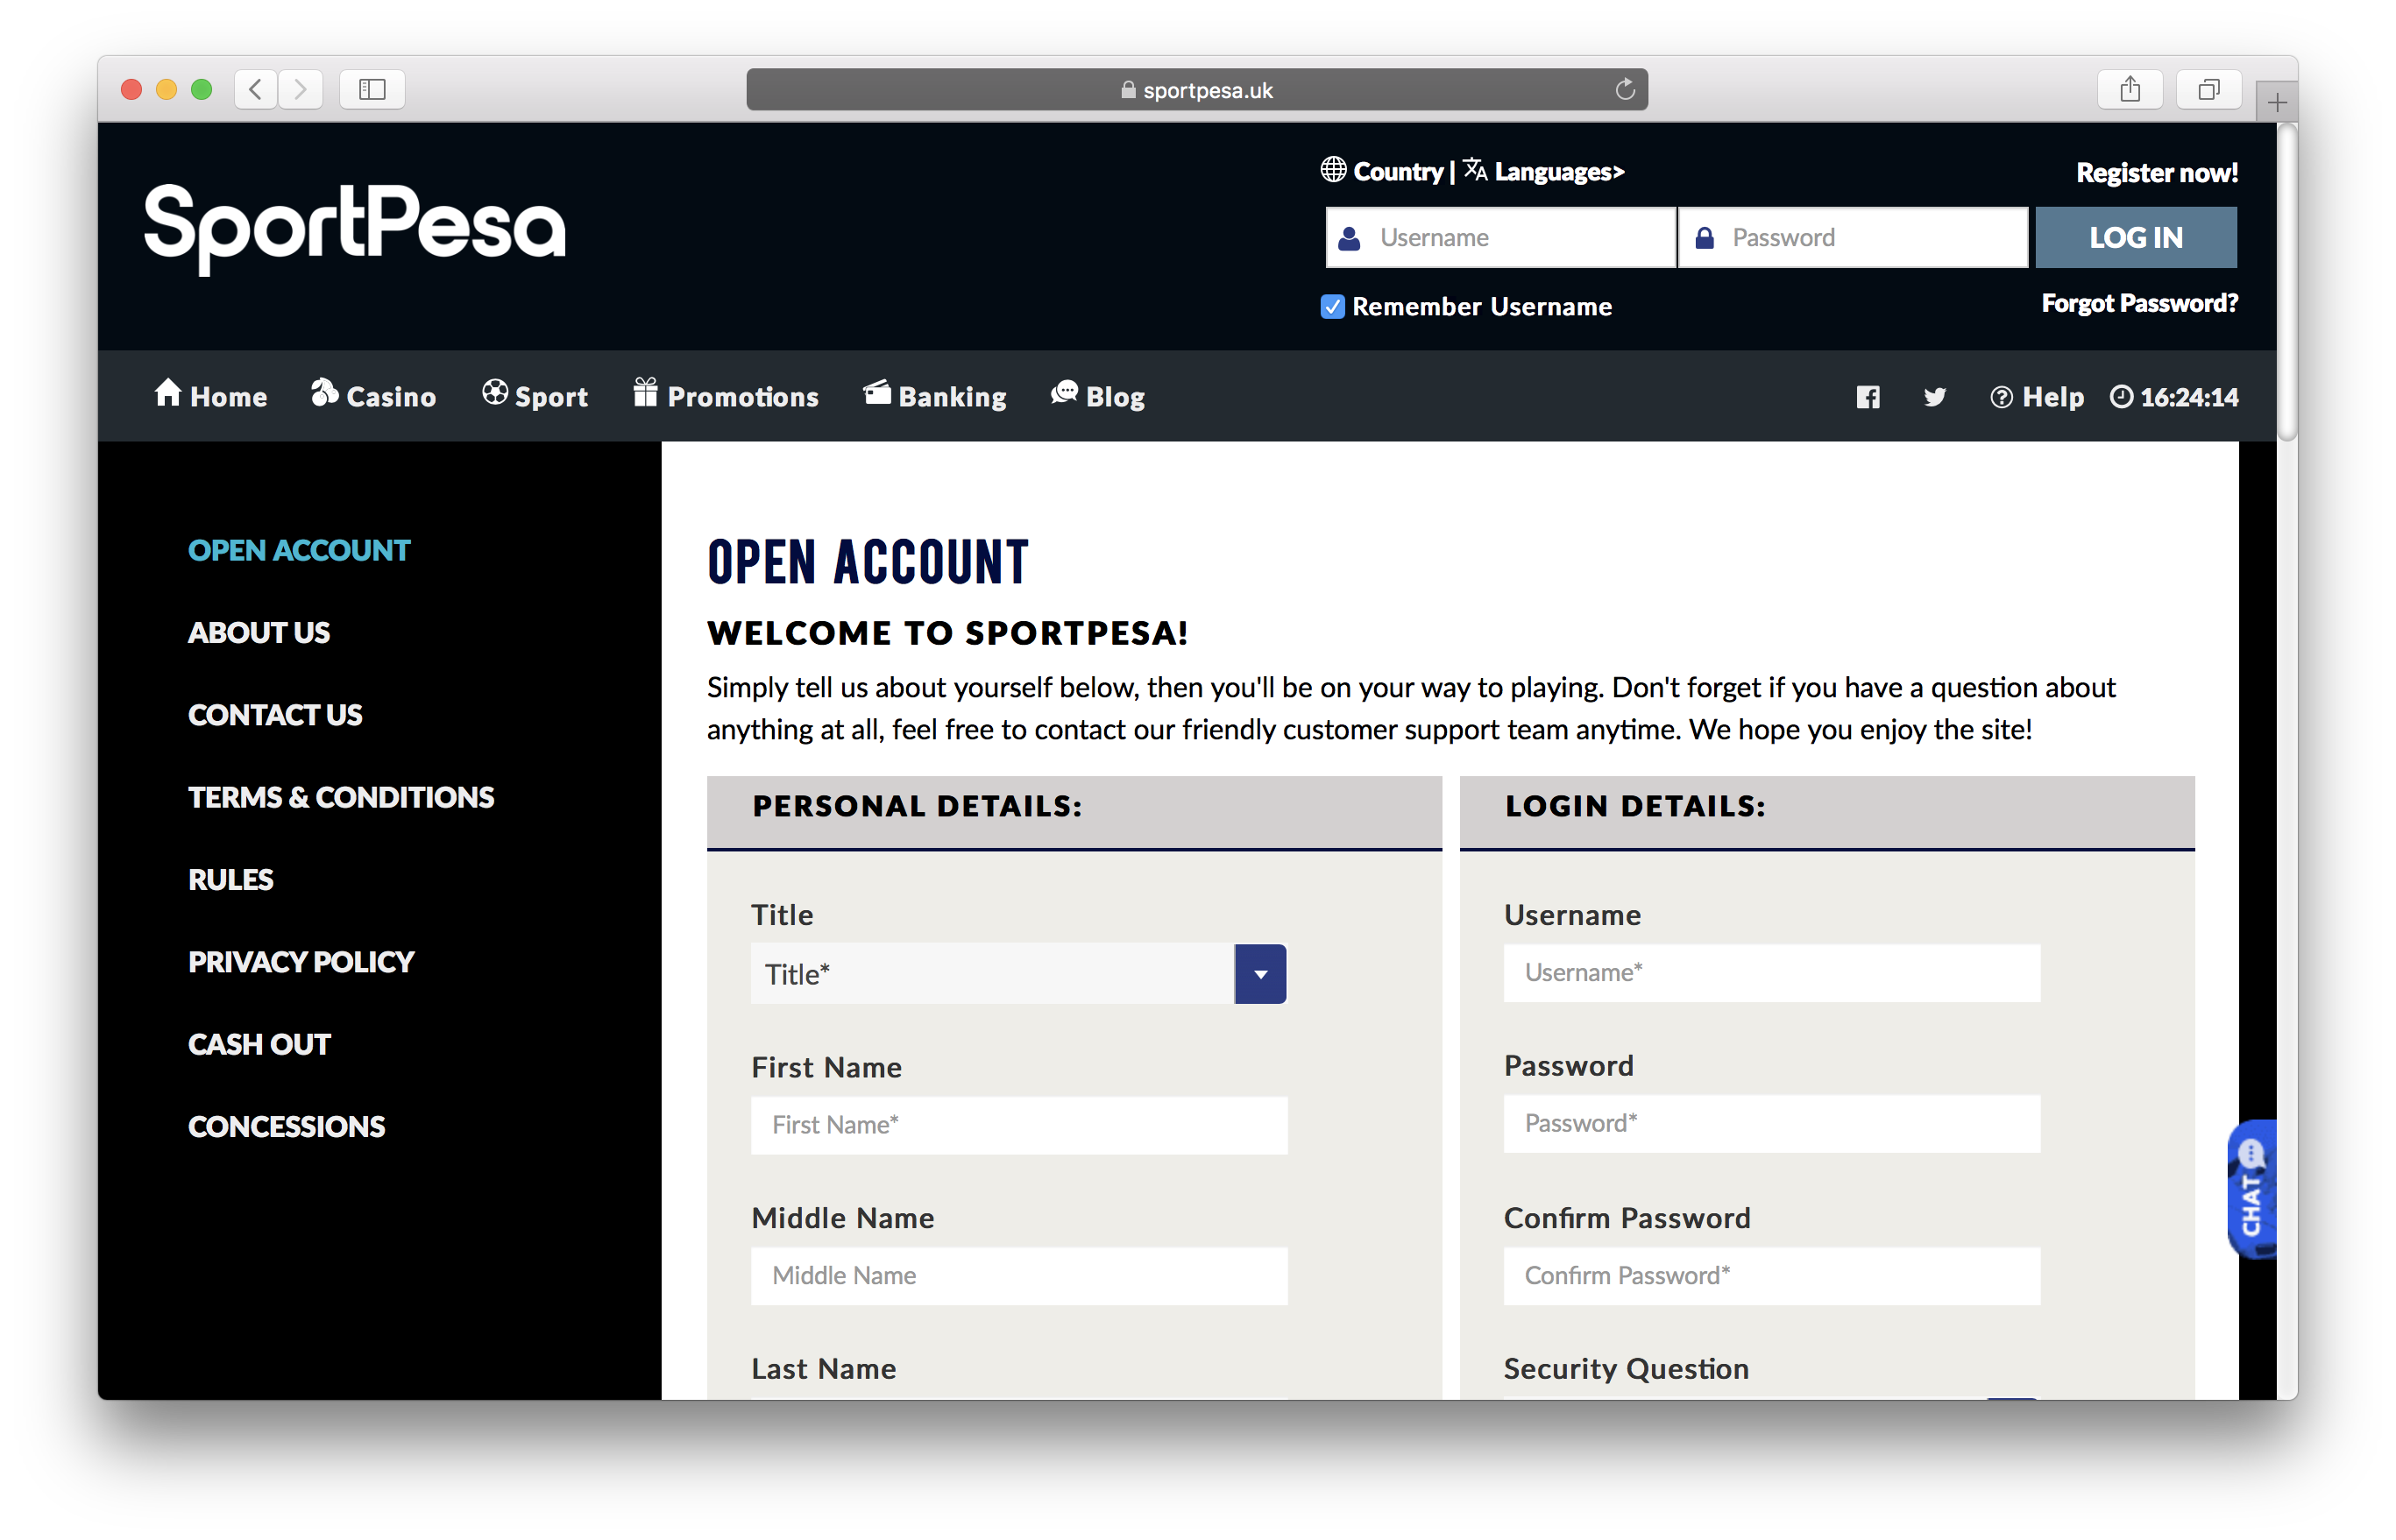Click the user icon in Username field
The height and width of the screenshot is (1540, 2396).
click(1350, 238)
